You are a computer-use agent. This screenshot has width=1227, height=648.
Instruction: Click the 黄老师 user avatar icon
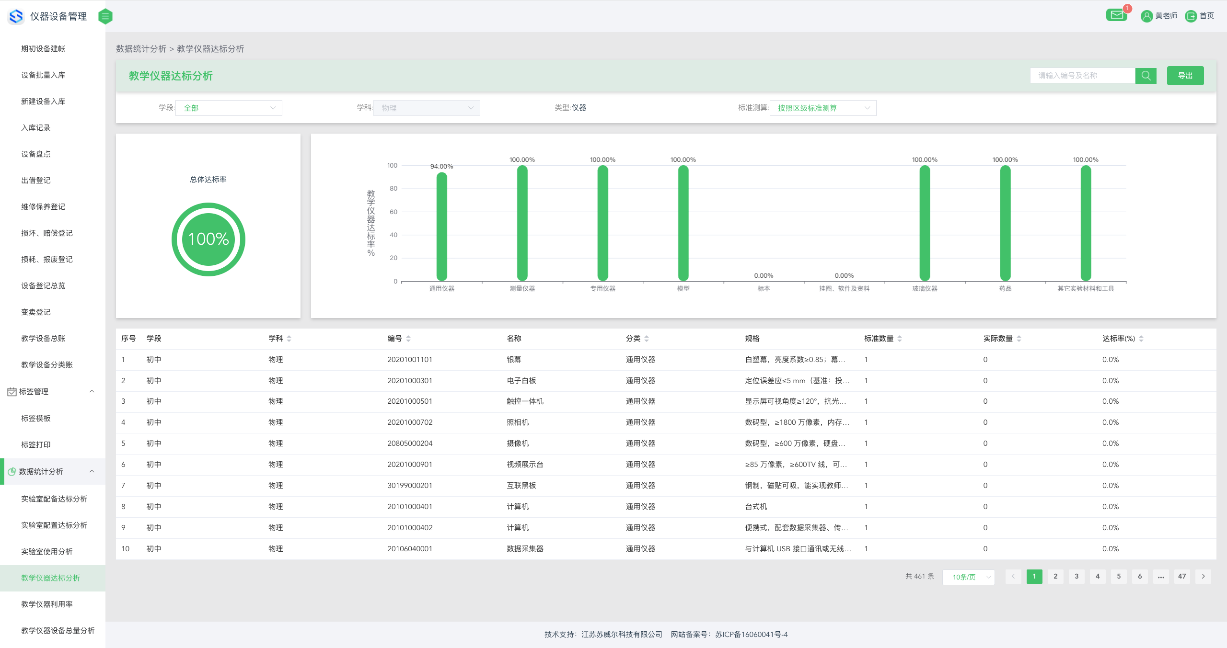coord(1146,16)
